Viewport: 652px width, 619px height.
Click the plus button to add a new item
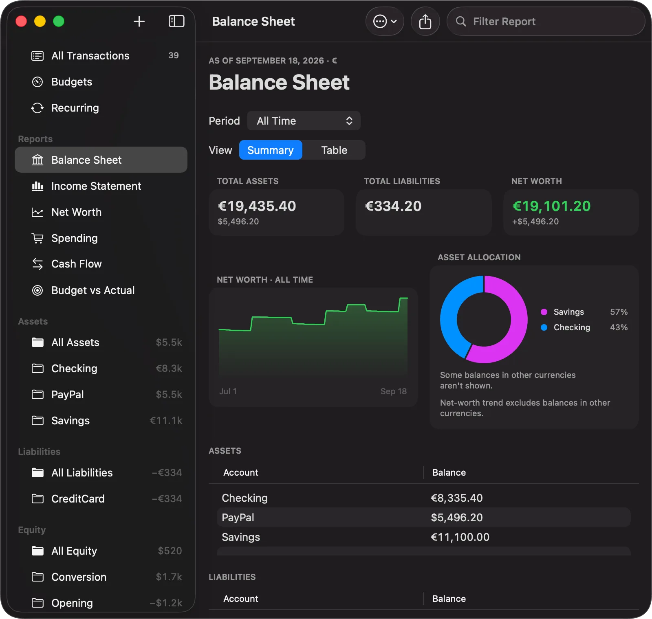139,22
